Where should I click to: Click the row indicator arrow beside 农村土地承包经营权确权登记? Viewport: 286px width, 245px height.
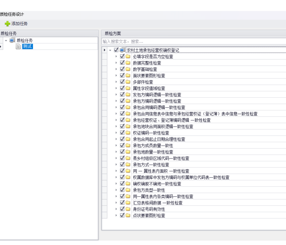104,50
